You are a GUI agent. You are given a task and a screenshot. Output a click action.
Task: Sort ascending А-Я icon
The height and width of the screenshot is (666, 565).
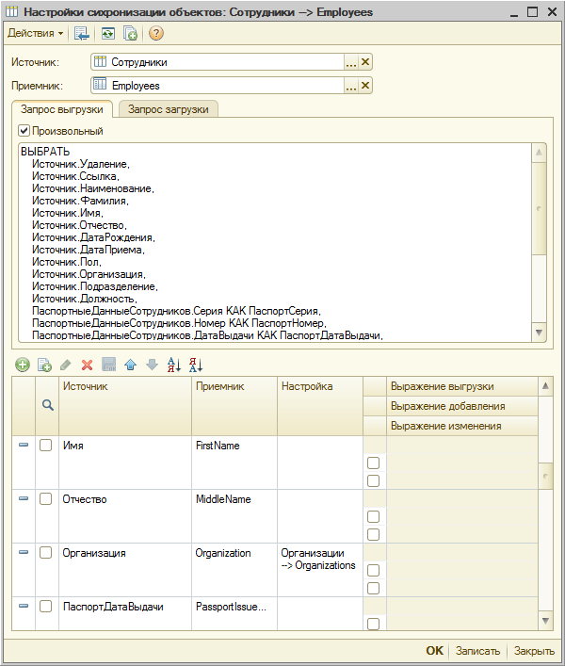[174, 365]
